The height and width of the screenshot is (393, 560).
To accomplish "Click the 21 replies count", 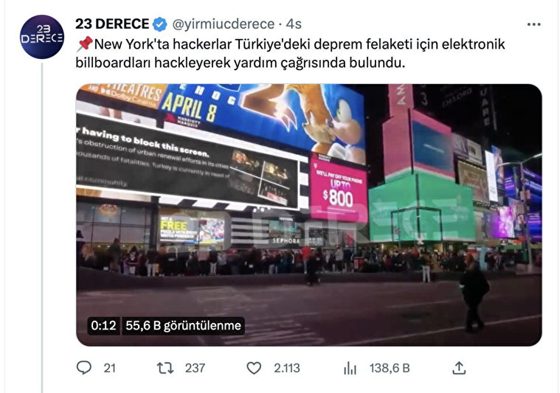I will pyautogui.click(x=110, y=368).
